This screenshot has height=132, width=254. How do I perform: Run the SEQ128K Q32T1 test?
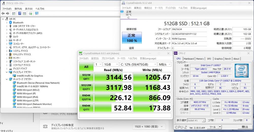pyautogui.click(x=86, y=87)
